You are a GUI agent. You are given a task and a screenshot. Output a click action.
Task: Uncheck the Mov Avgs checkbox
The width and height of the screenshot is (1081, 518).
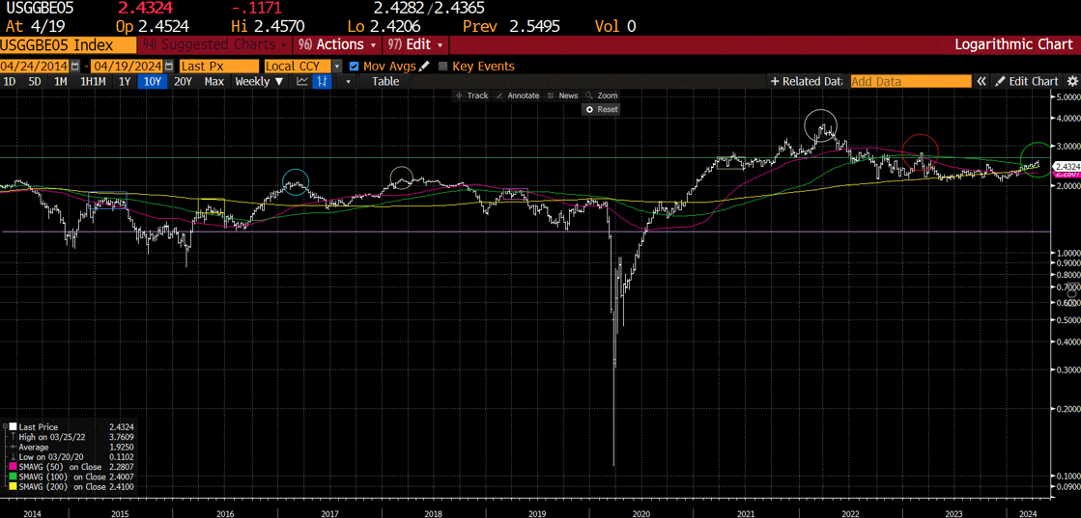click(355, 67)
